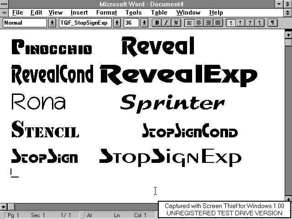Click the Sec 1 status bar entry
Image resolution: width=292 pixels, height=219 pixels.
[x=38, y=215]
